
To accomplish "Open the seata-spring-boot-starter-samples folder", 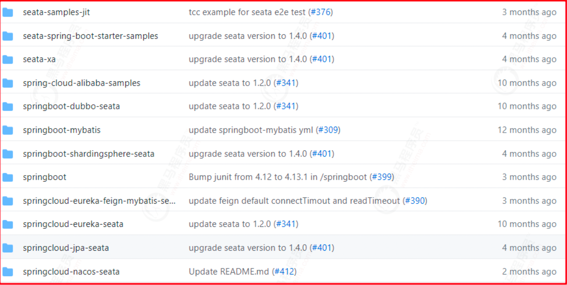I will [90, 36].
